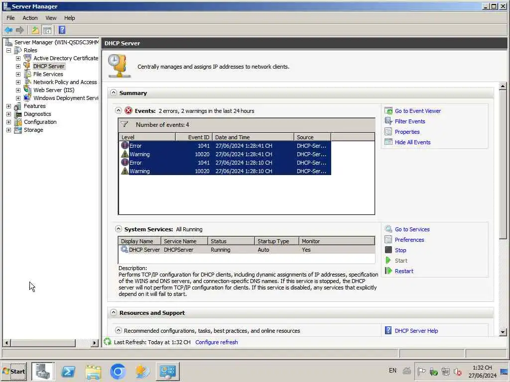
Task: Click the Action Center flag tray icon
Action: pyautogui.click(x=421, y=371)
